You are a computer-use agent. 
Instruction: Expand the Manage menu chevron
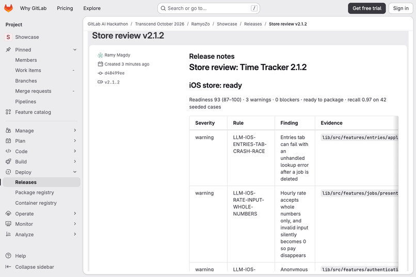pyautogui.click(x=75, y=131)
